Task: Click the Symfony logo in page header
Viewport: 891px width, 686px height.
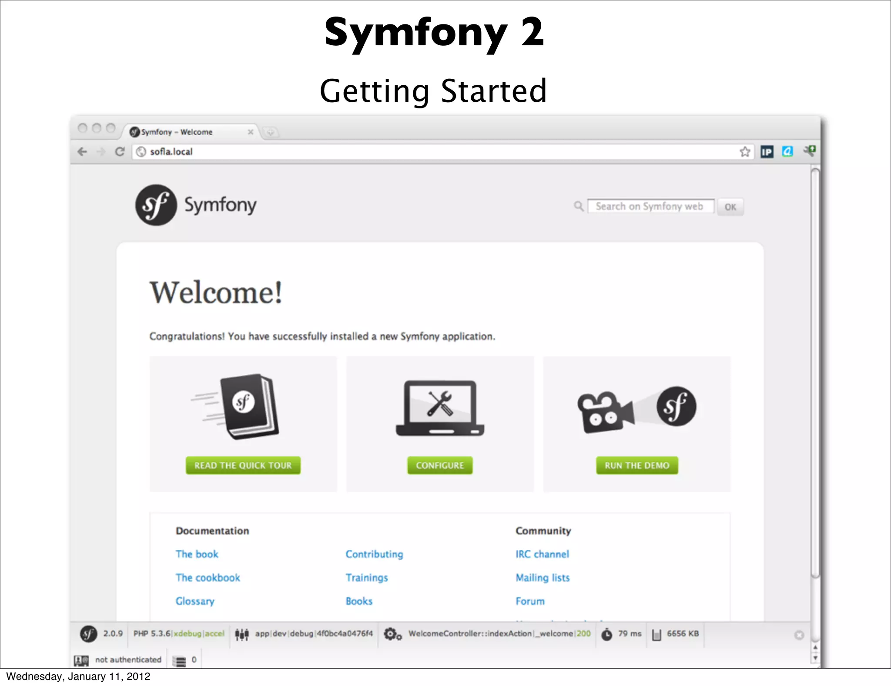Action: click(x=196, y=205)
